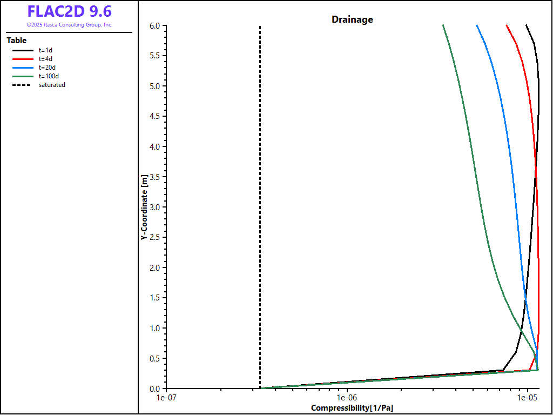
Task: Choose the t=100d legend label
Action: click(49, 76)
